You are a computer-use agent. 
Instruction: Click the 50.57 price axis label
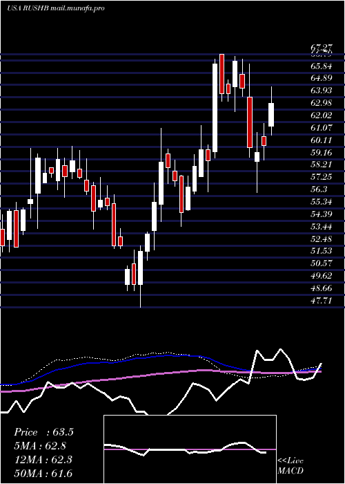click(322, 263)
